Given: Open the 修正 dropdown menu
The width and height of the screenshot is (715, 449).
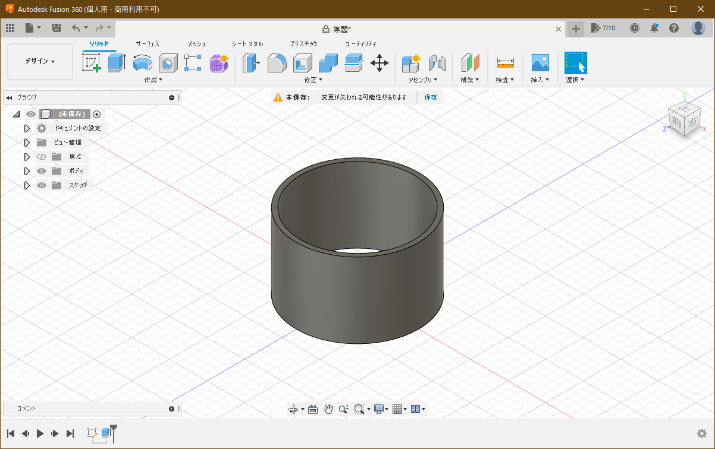Looking at the screenshot, I should click(313, 80).
